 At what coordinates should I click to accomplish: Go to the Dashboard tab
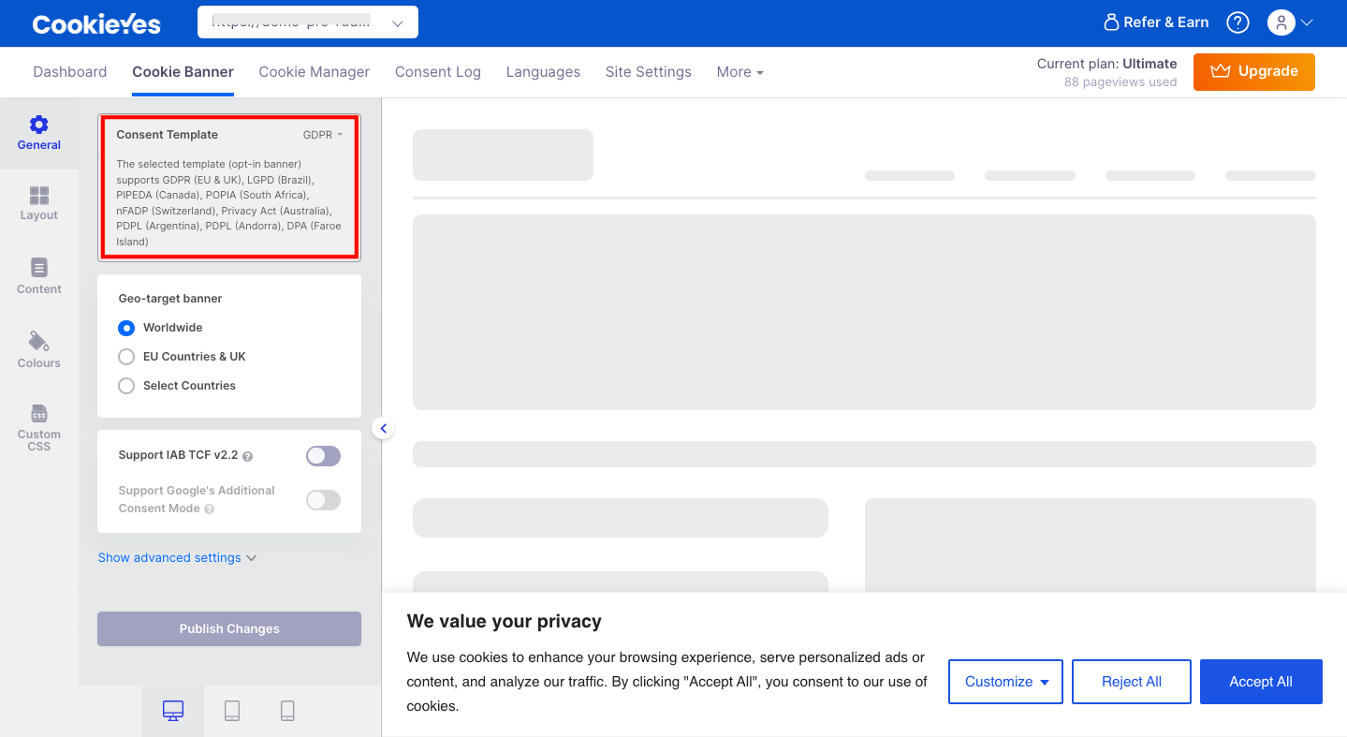[x=70, y=72]
